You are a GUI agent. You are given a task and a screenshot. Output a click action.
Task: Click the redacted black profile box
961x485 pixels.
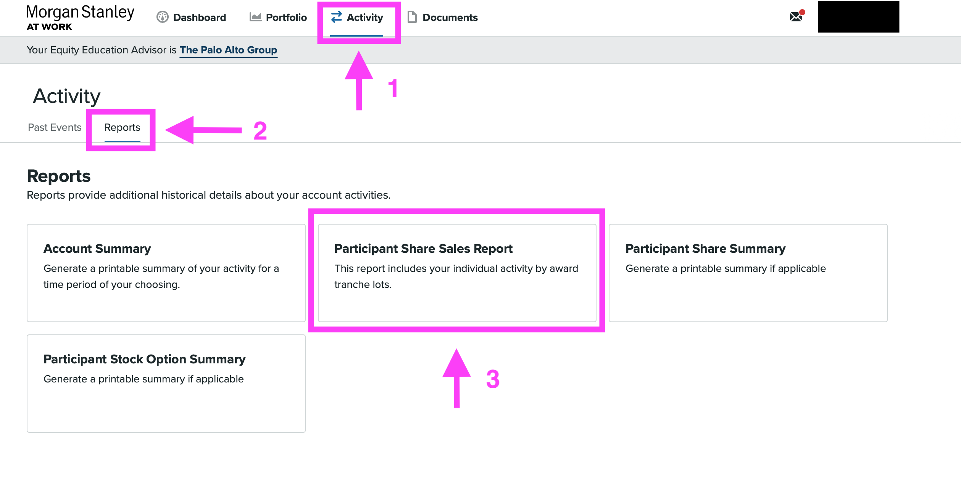click(858, 17)
